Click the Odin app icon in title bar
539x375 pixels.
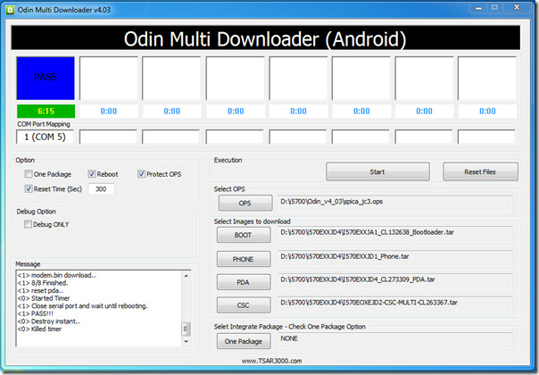10,10
